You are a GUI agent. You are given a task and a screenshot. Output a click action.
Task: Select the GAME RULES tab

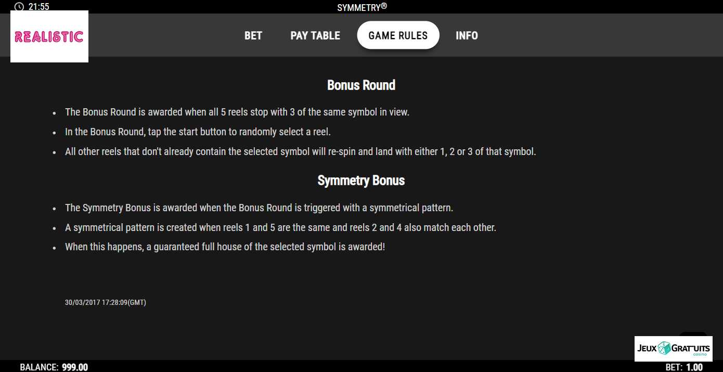point(398,35)
